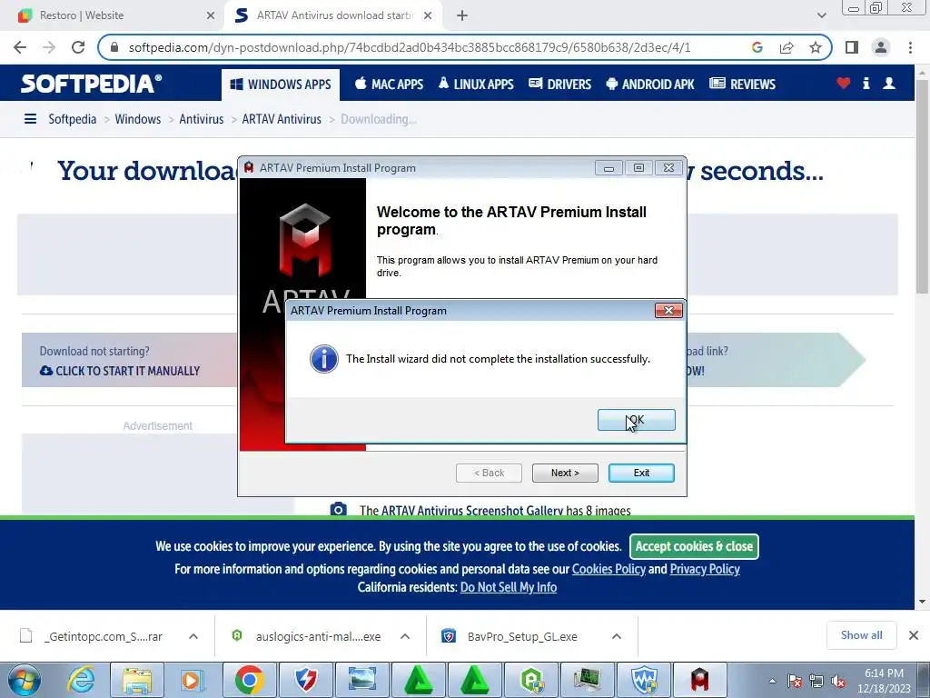Open the ARTAV installer taskbar icon
The height and width of the screenshot is (698, 930).
tap(700, 680)
